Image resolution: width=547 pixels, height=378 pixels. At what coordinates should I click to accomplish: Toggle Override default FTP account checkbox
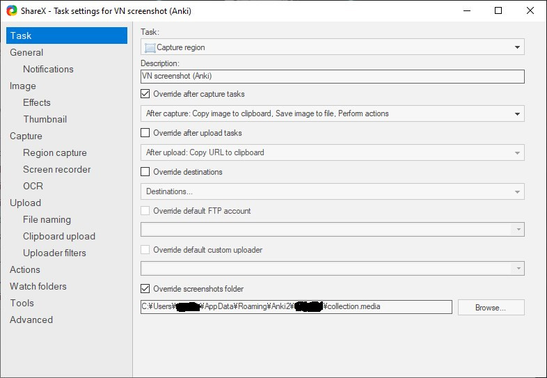click(x=145, y=211)
